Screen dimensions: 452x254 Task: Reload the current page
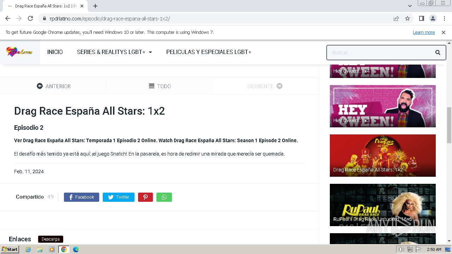pyautogui.click(x=30, y=18)
